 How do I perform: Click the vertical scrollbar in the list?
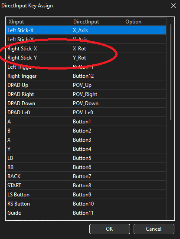[171, 72]
